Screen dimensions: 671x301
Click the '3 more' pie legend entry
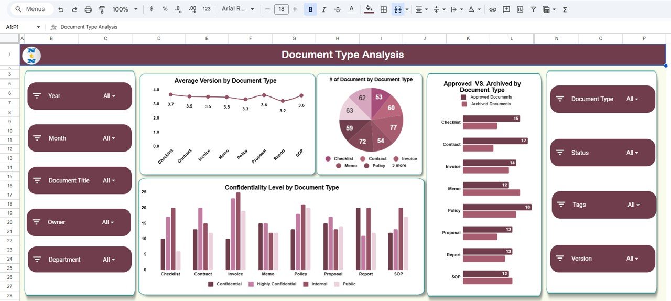[x=399, y=166]
